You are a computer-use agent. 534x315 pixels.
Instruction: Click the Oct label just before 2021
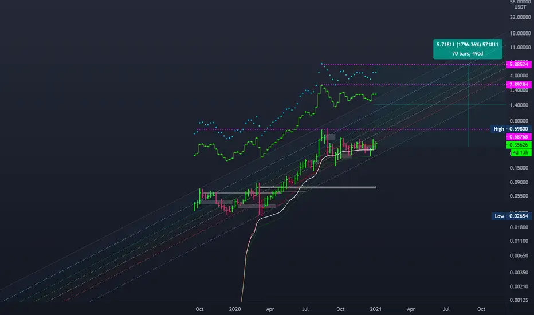point(340,309)
